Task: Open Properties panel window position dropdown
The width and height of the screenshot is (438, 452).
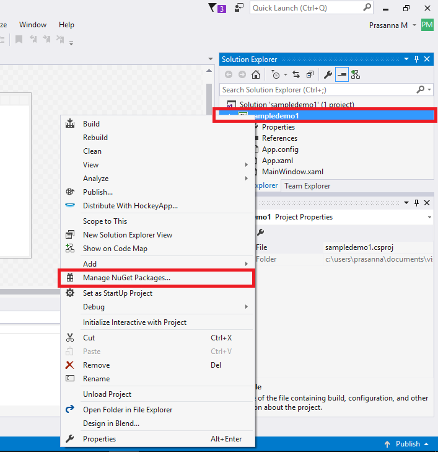Action: pos(406,203)
